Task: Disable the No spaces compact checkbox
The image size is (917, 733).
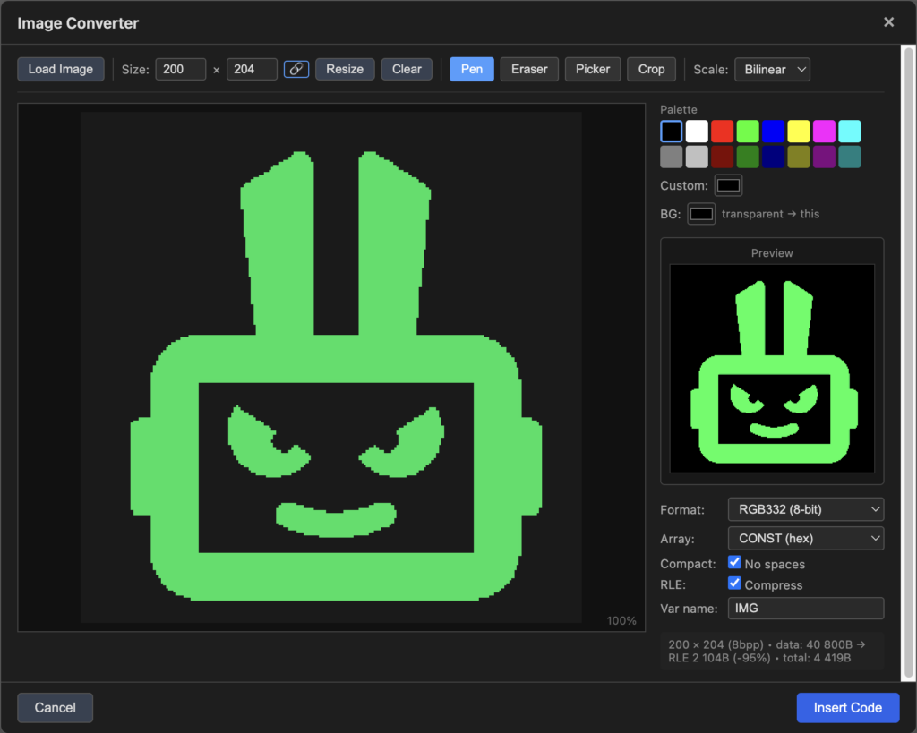Action: coord(734,563)
